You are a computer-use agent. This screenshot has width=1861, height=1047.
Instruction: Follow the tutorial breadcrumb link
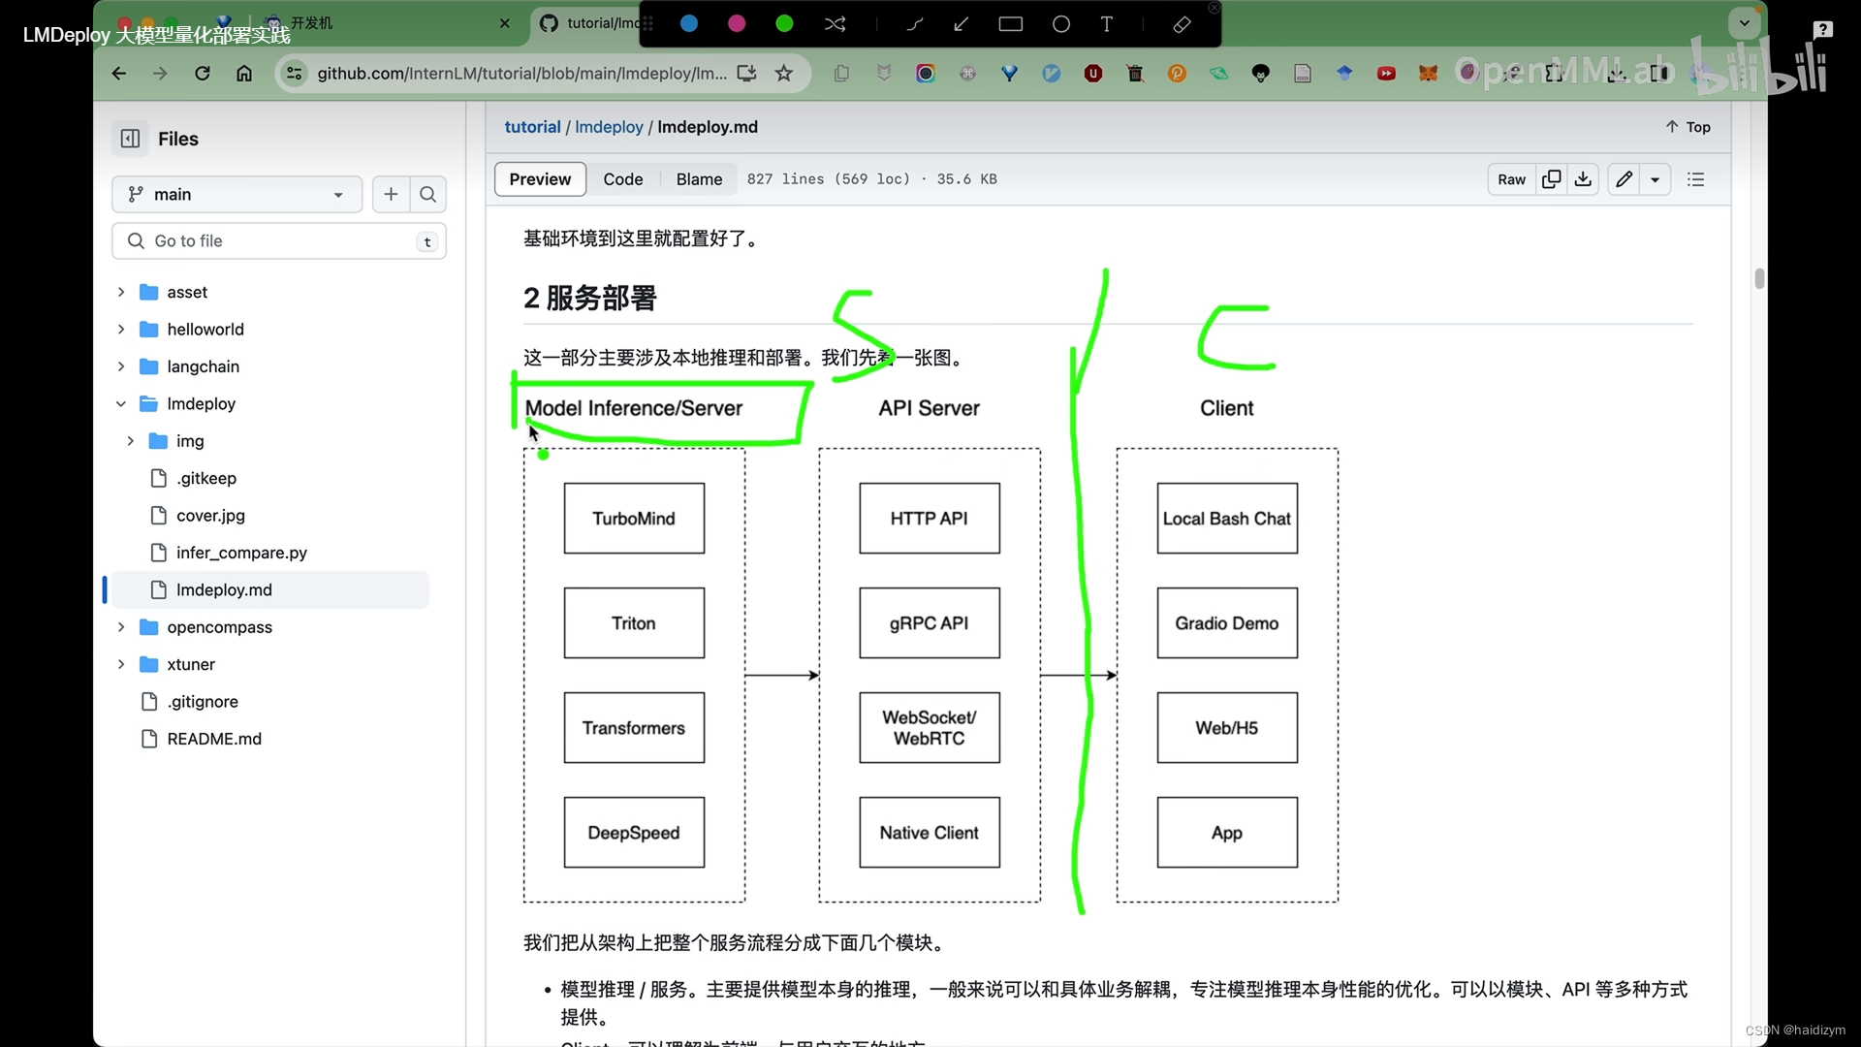[532, 127]
